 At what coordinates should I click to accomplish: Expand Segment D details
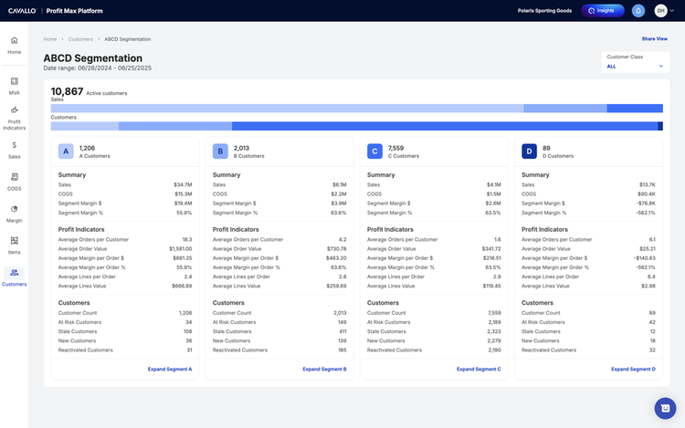point(633,369)
